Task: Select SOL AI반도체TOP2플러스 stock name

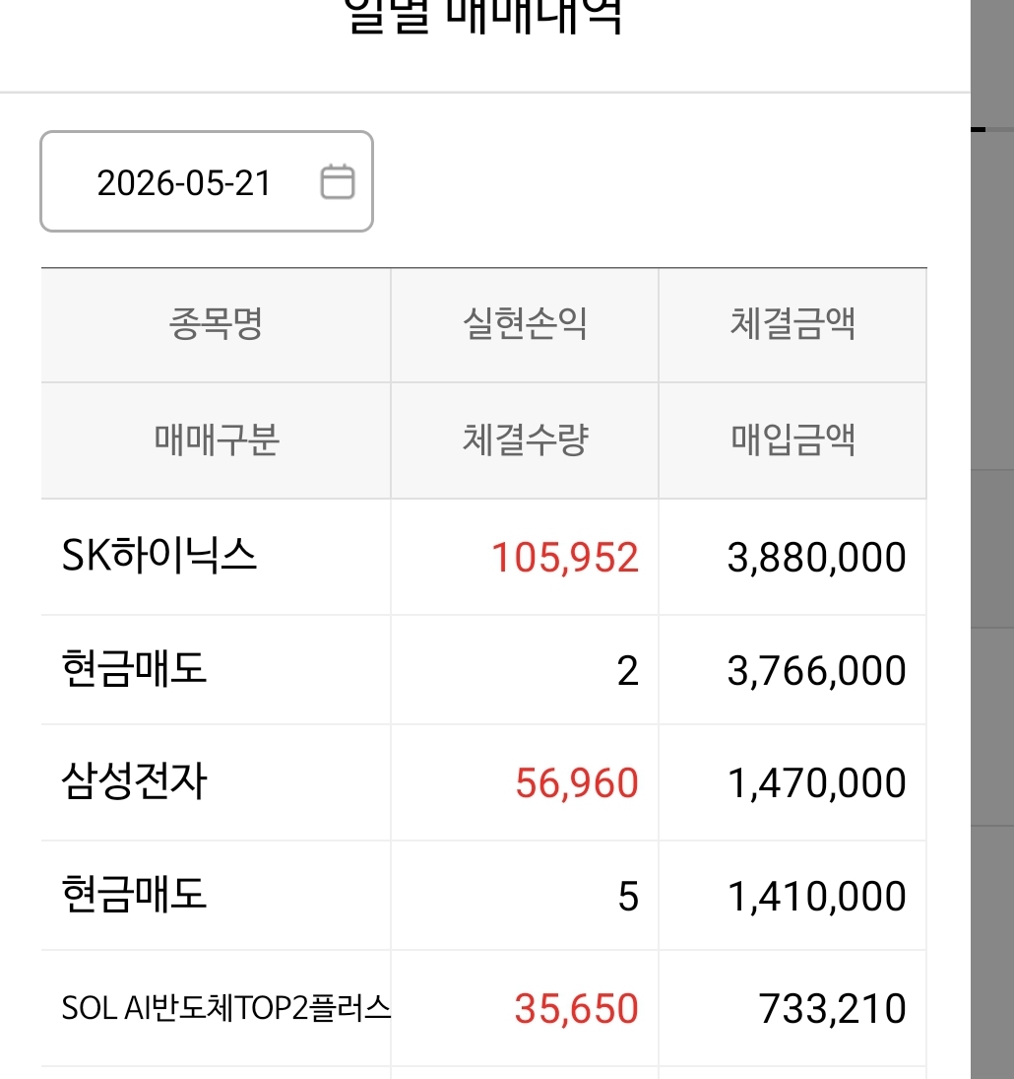Action: pyautogui.click(x=226, y=1008)
